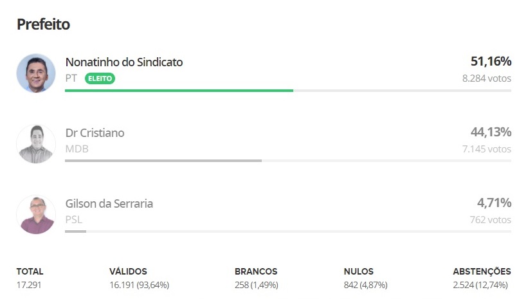Open the Dr Cristiano name link
Screen dimensions: 528x299
pos(95,132)
